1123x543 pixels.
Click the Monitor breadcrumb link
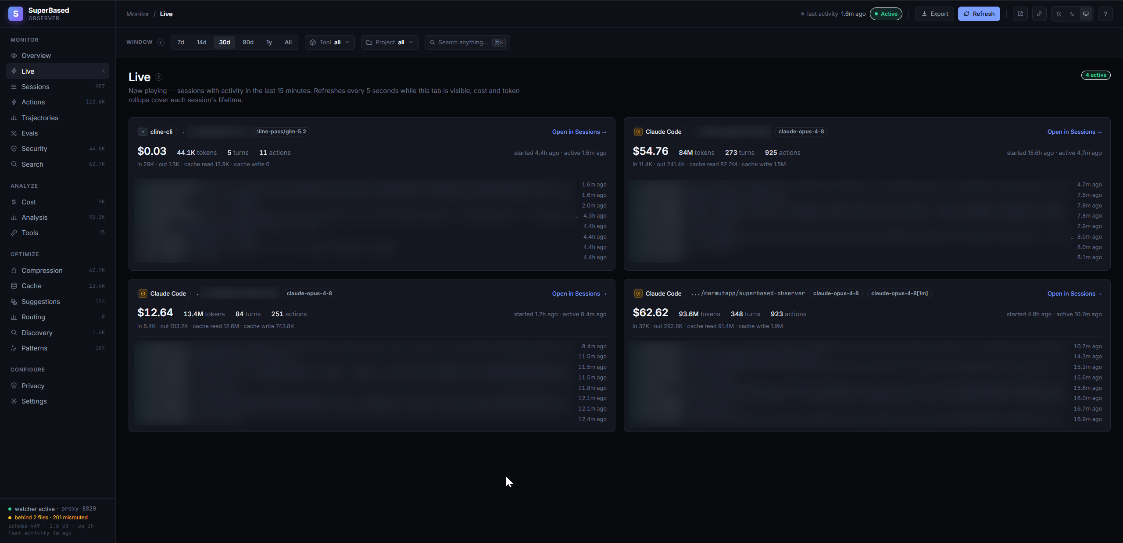138,14
